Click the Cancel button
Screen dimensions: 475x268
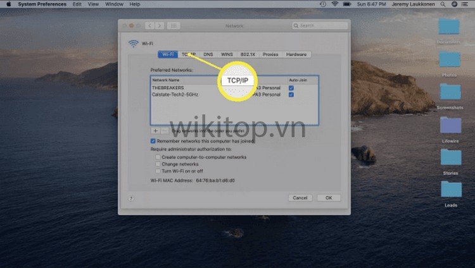click(300, 198)
